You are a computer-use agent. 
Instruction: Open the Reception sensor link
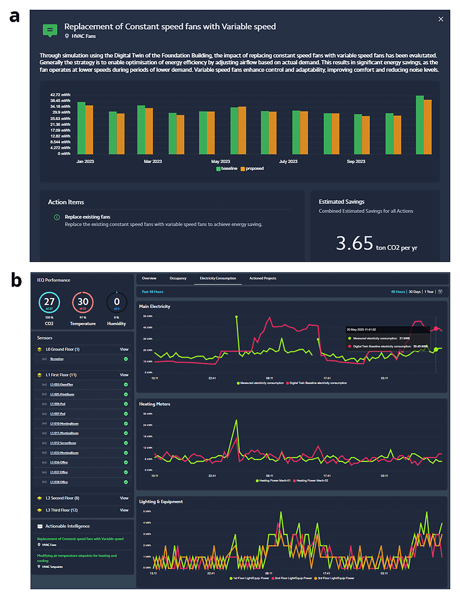point(57,359)
